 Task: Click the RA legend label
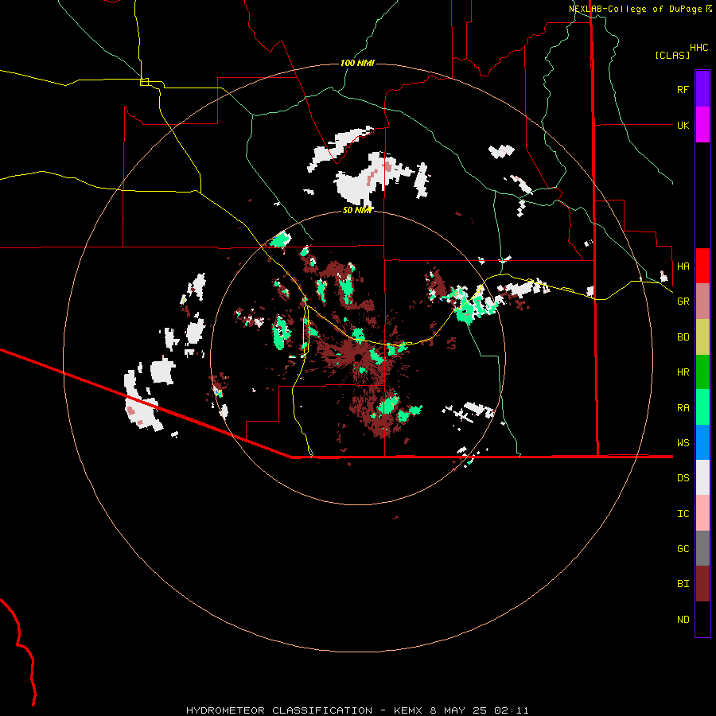click(x=683, y=408)
